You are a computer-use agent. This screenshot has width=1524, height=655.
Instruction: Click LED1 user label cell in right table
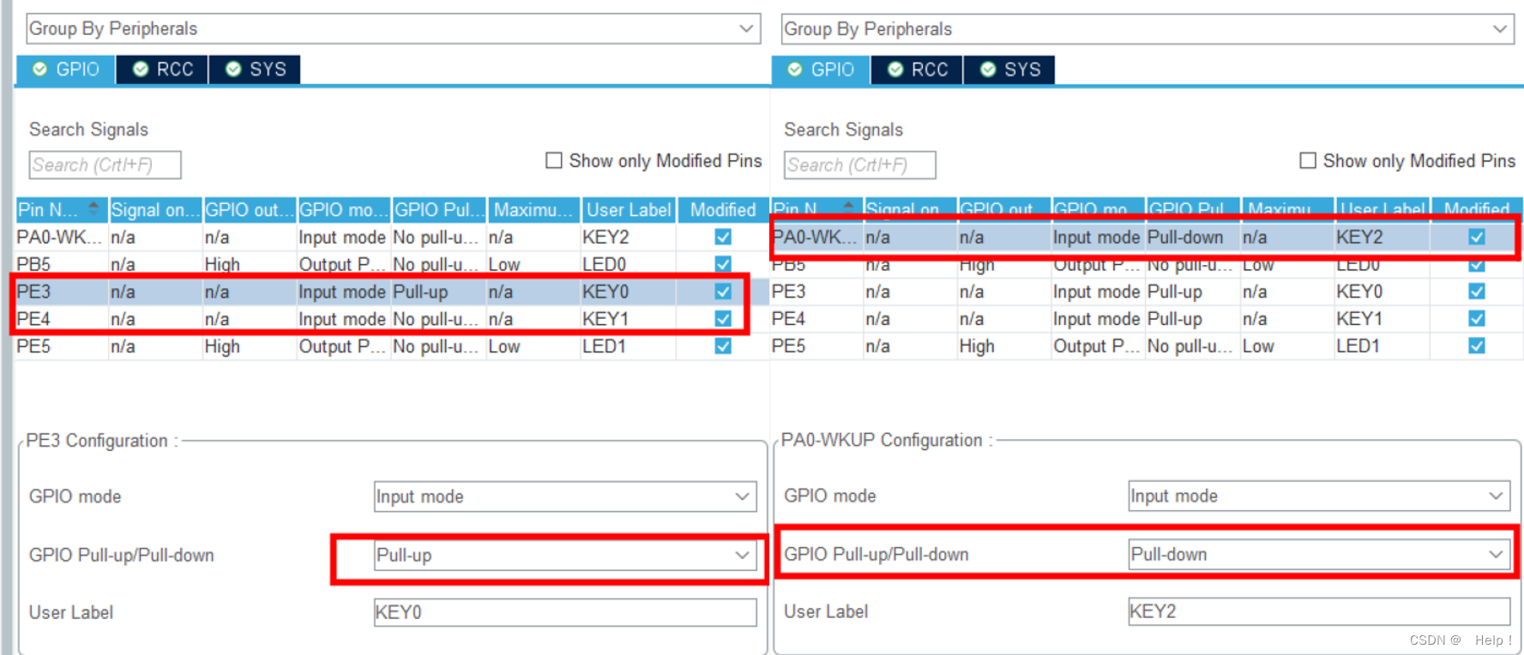[1382, 346]
